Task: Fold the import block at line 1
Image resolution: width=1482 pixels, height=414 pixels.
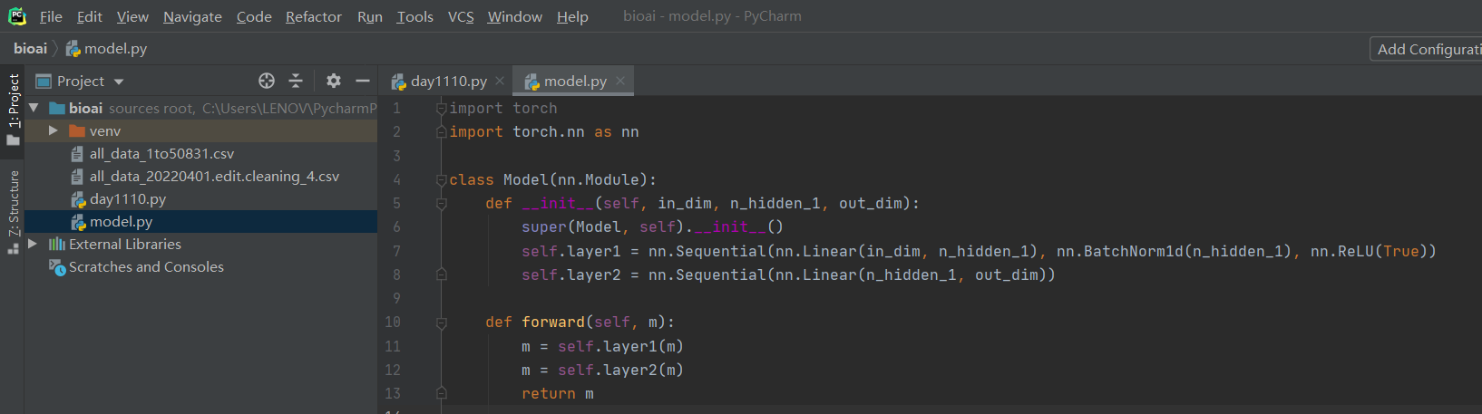Action: [442, 108]
